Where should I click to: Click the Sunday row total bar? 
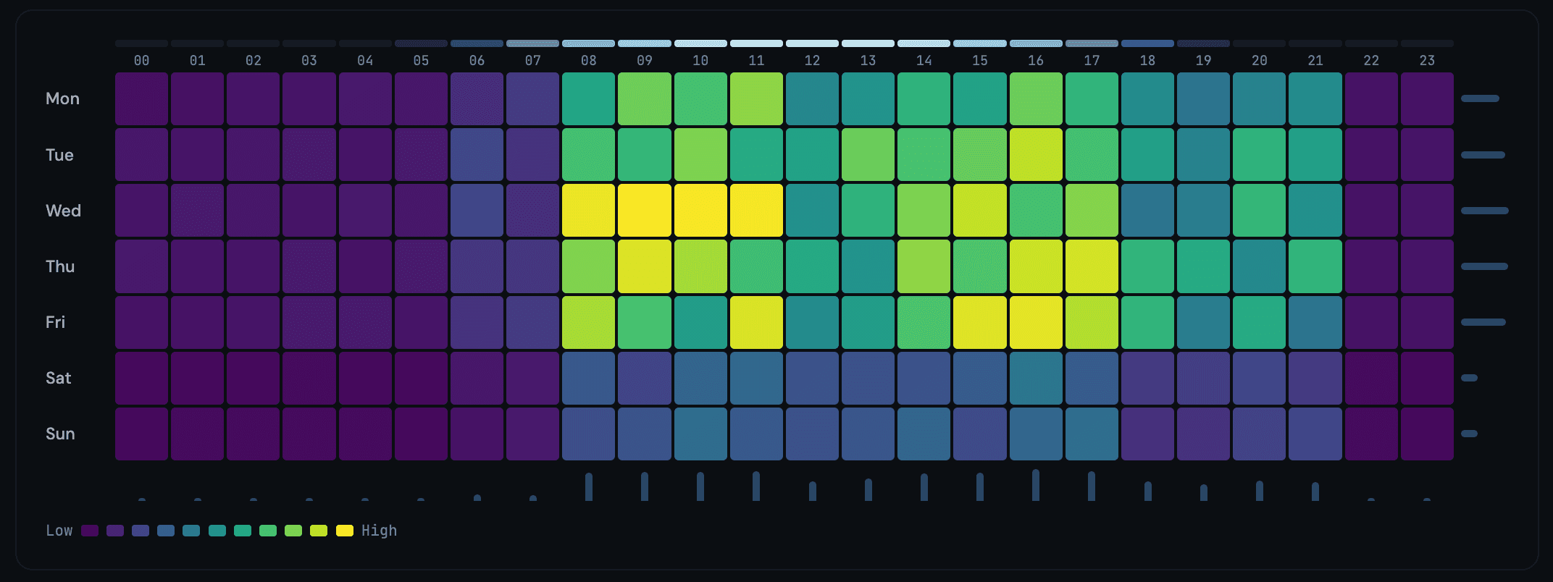point(1469,434)
